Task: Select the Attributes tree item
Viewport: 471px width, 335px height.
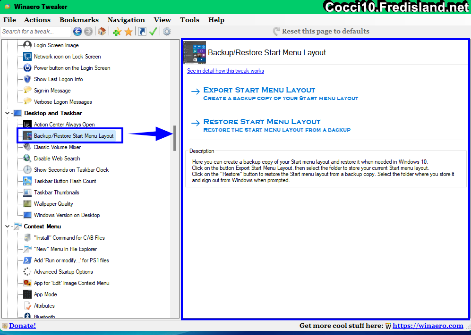Action: 44,306
